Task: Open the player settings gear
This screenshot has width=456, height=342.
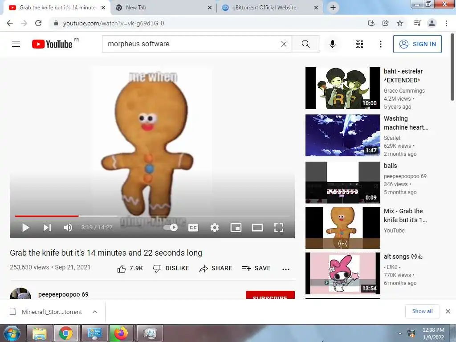Action: pyautogui.click(x=215, y=228)
